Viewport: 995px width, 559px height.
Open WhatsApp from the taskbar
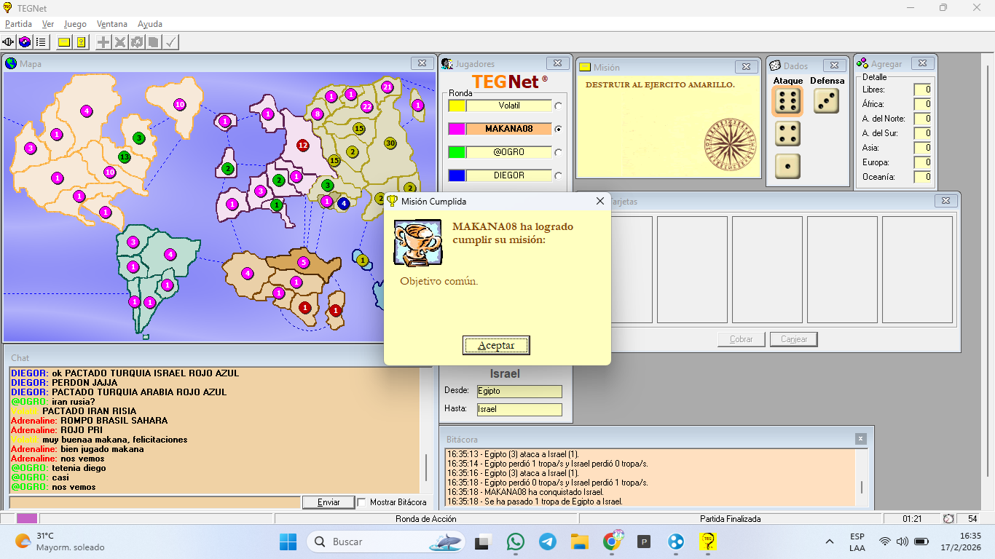click(516, 542)
